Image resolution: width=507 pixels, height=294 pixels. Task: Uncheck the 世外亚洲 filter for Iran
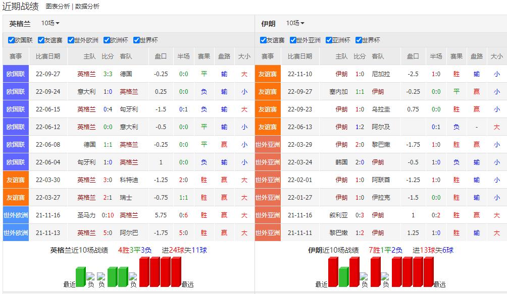pyautogui.click(x=294, y=40)
